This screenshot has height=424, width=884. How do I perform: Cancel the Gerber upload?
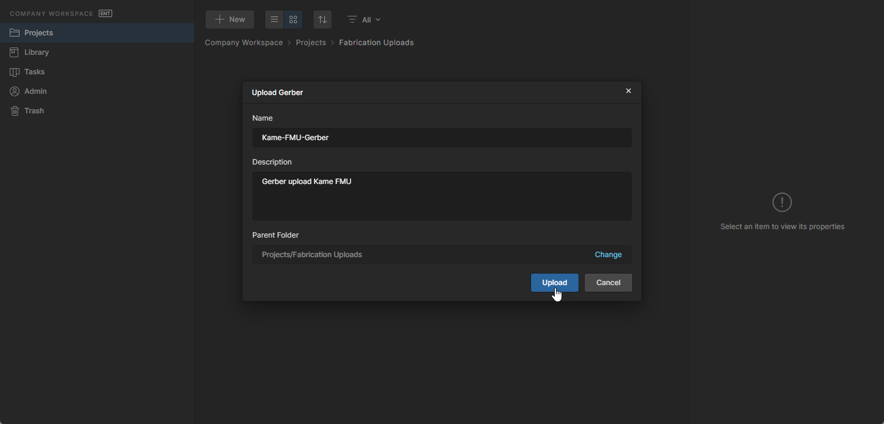point(608,283)
